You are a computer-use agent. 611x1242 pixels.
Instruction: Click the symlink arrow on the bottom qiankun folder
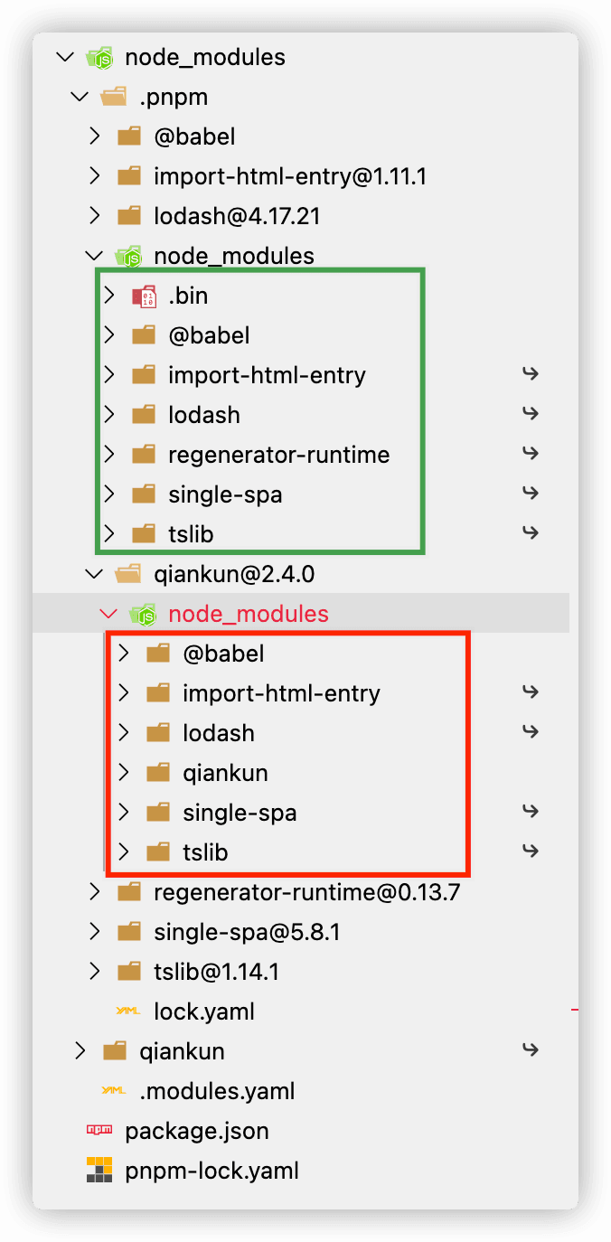[x=531, y=1051]
